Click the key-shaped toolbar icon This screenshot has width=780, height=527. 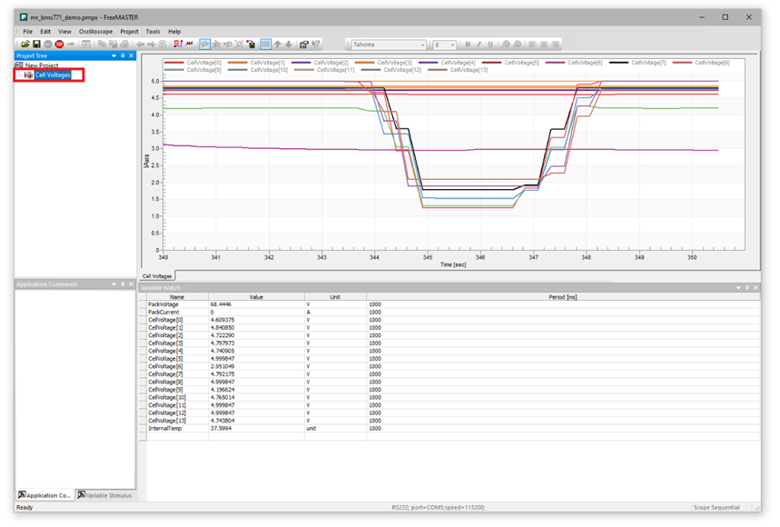click(x=71, y=45)
